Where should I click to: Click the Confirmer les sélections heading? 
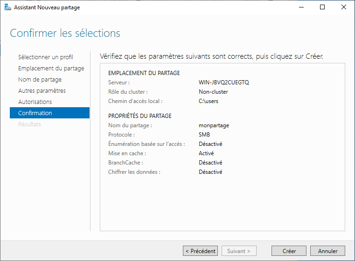coord(65,34)
